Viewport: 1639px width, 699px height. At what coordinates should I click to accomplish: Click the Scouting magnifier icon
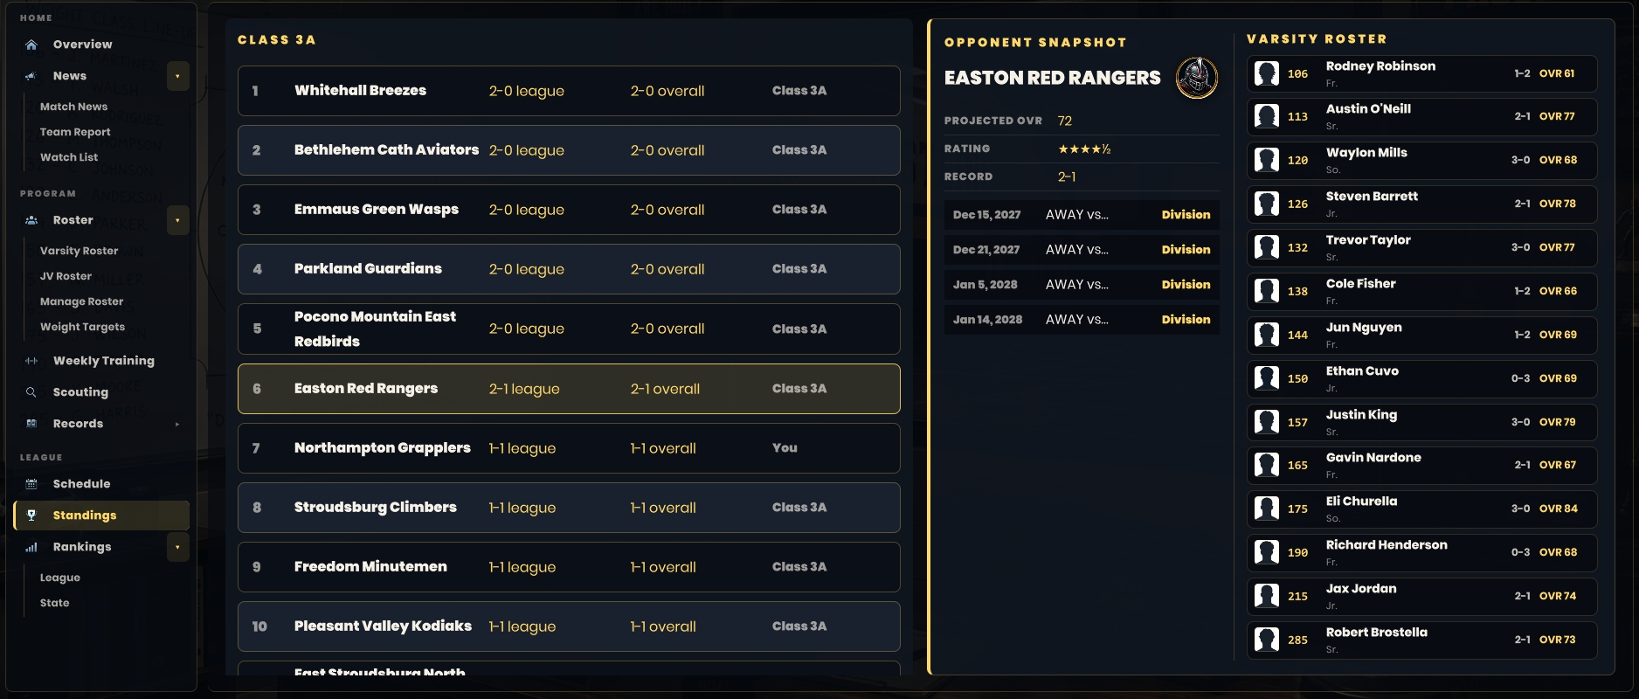(31, 392)
